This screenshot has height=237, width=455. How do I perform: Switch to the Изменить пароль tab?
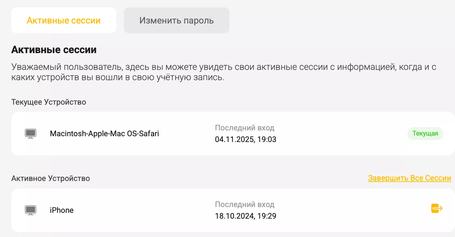176,20
